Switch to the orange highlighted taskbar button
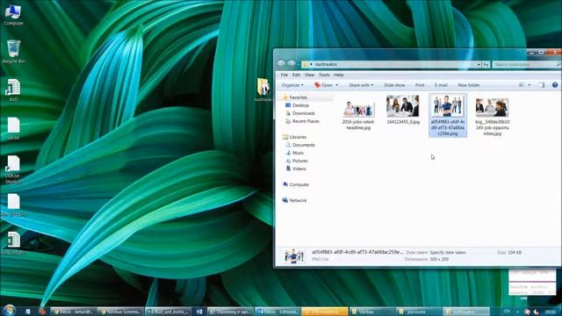 [324, 312]
